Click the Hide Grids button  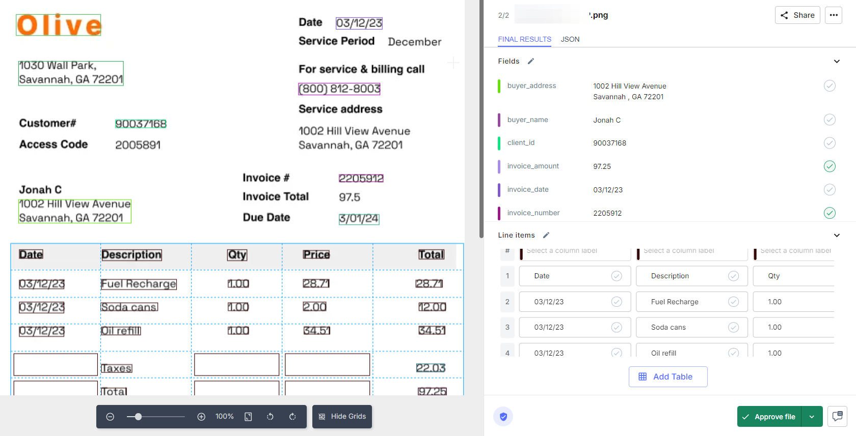(342, 417)
